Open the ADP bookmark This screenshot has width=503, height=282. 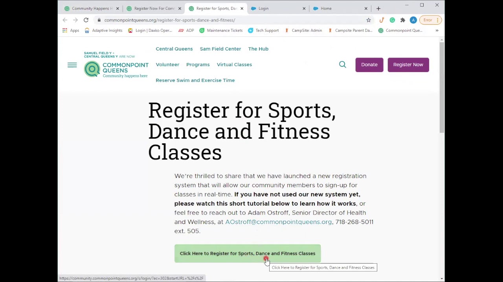(186, 31)
